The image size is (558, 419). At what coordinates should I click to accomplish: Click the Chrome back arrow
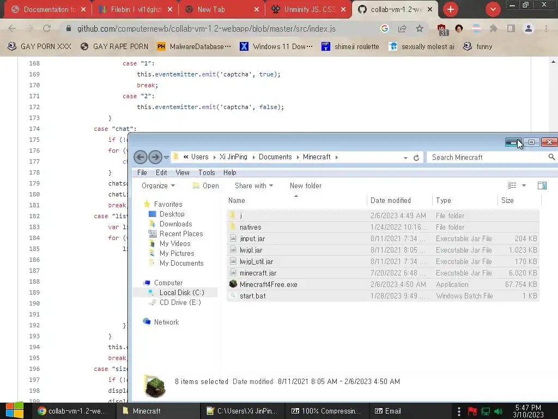pos(12,28)
